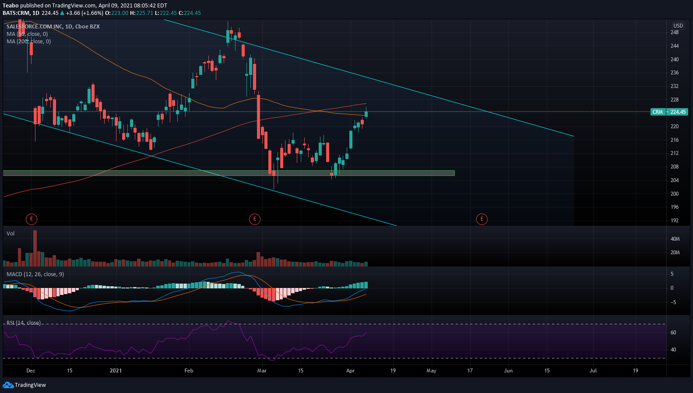Click the CRM 224.45 price tag
The image size is (693, 393).
[669, 112]
